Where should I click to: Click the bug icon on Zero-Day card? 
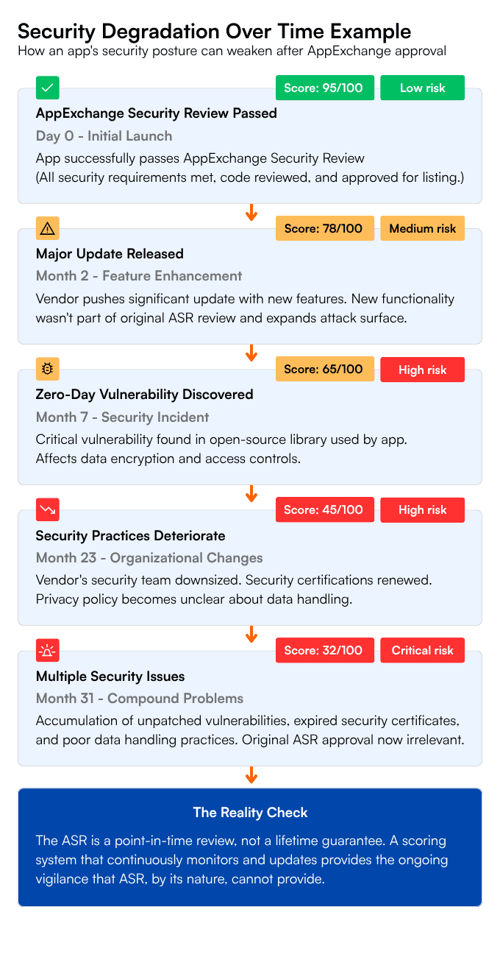48,369
